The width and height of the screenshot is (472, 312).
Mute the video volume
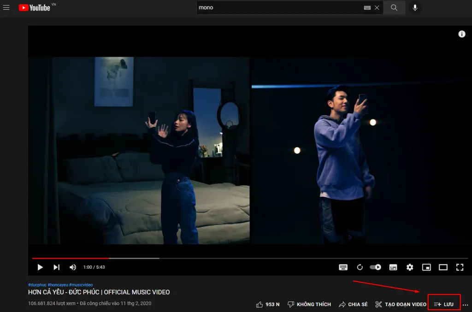click(x=73, y=267)
